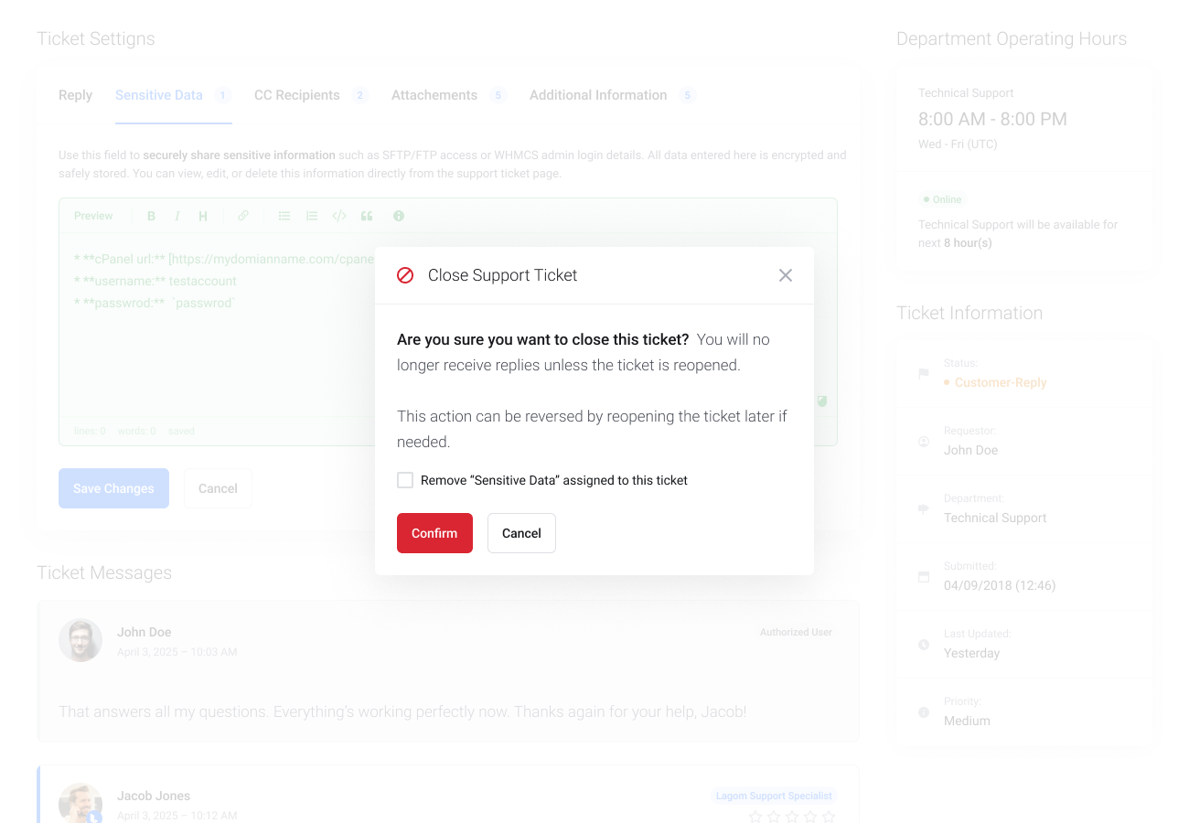The width and height of the screenshot is (1189, 823).
Task: Click the Heading icon in editor toolbar
Action: pyautogui.click(x=203, y=217)
